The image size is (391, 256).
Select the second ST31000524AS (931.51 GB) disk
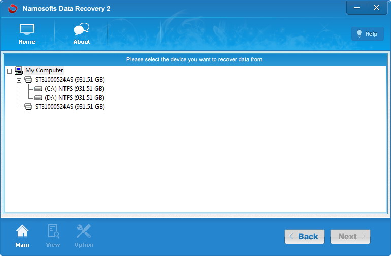pos(70,107)
